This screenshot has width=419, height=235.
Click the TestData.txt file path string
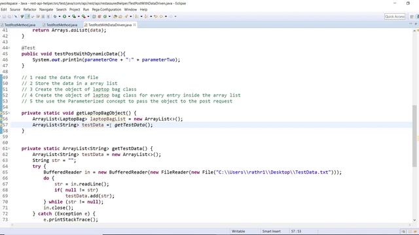pyautogui.click(x=274, y=172)
